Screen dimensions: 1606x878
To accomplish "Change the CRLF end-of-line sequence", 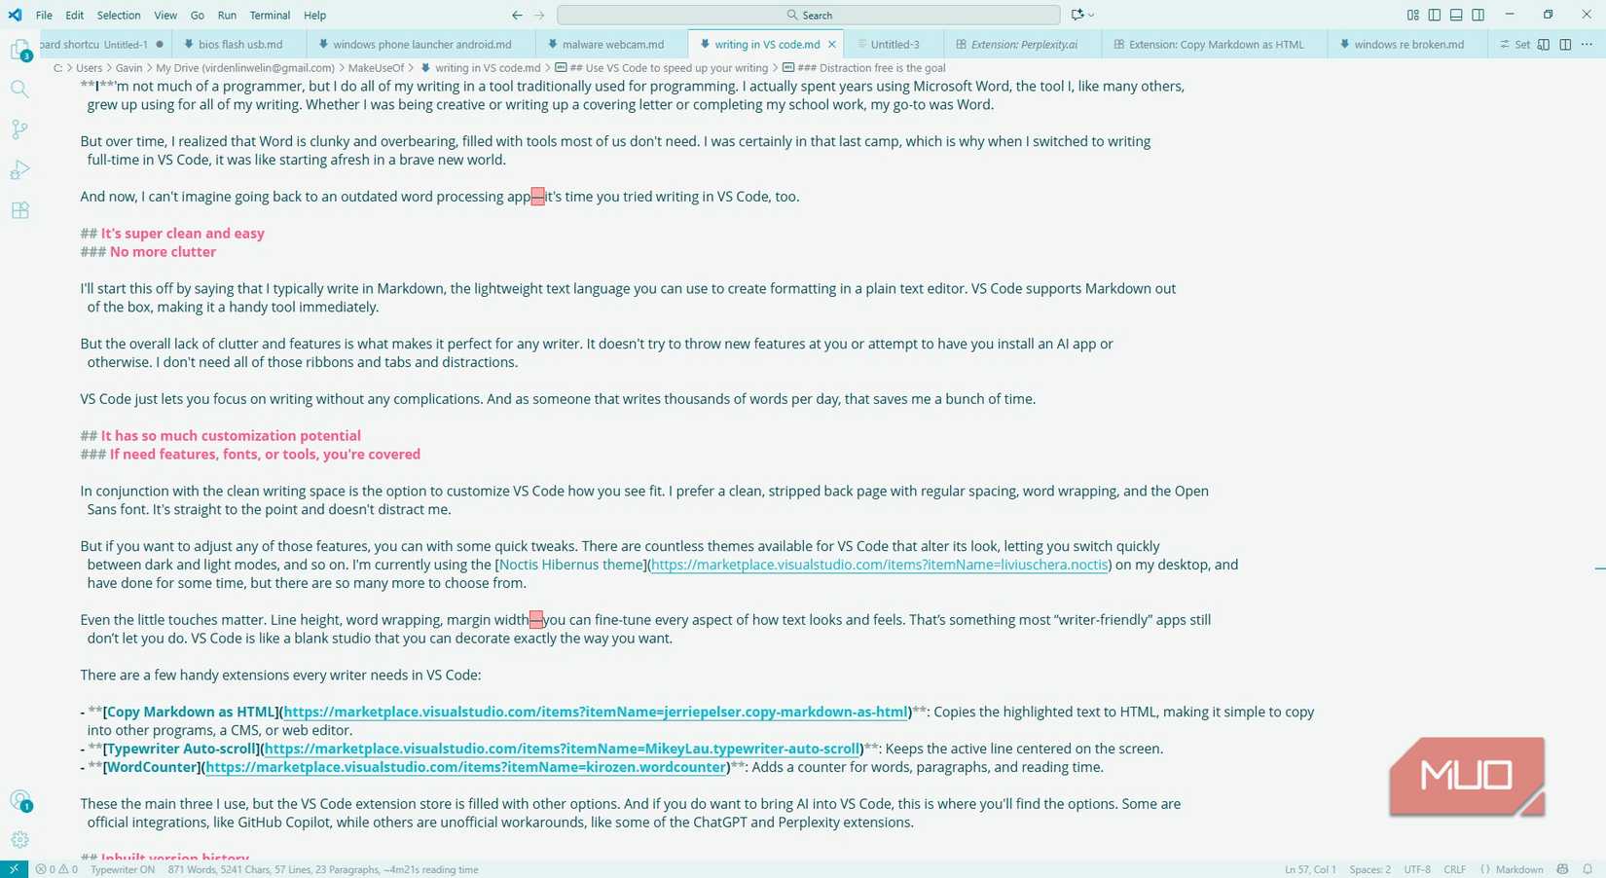I will point(1455,869).
